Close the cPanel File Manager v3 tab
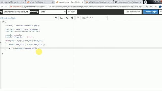The height and width of the screenshot is (91, 162). [53, 2]
